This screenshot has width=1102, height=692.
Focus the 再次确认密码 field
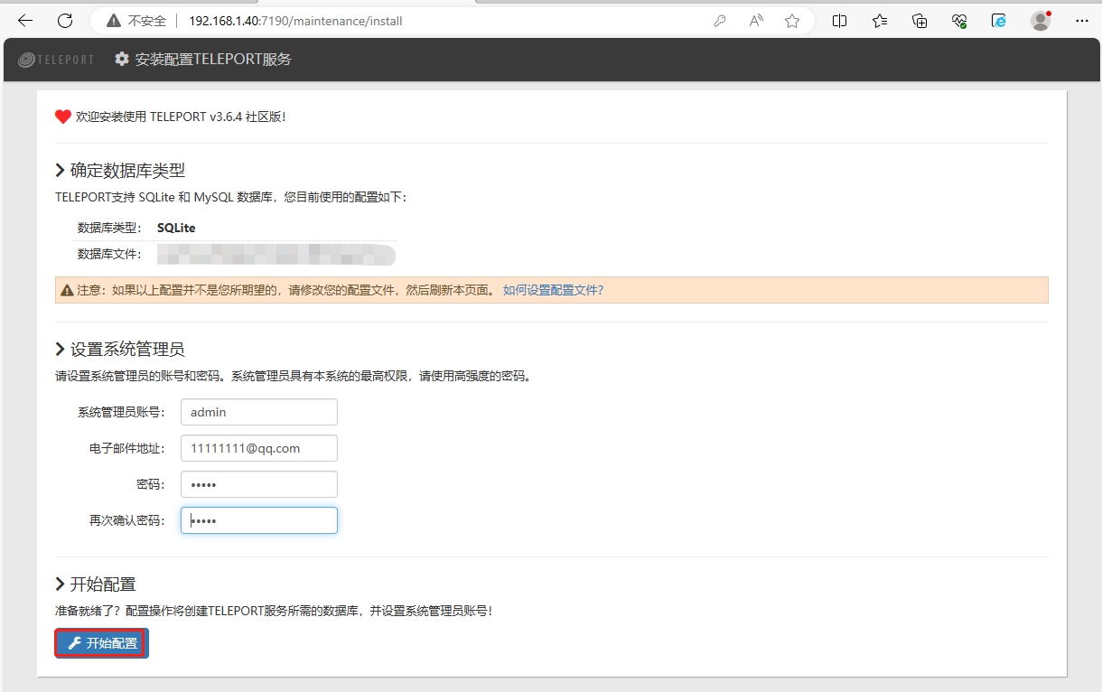(x=259, y=520)
